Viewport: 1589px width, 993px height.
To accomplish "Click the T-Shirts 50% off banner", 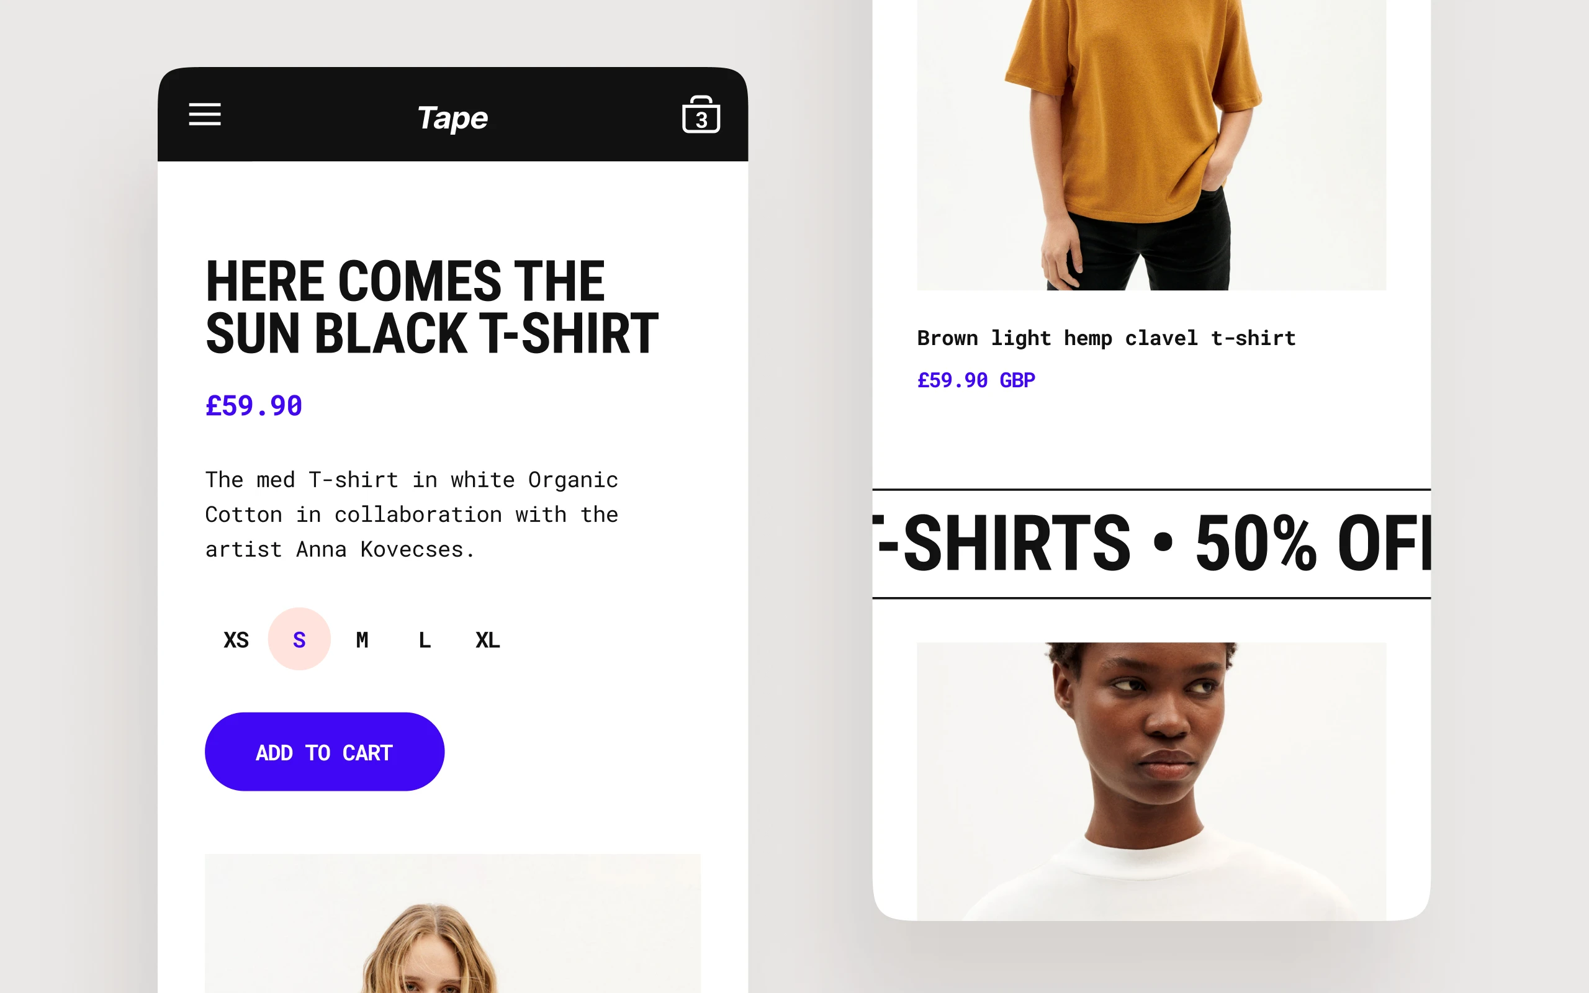I will pos(1151,544).
